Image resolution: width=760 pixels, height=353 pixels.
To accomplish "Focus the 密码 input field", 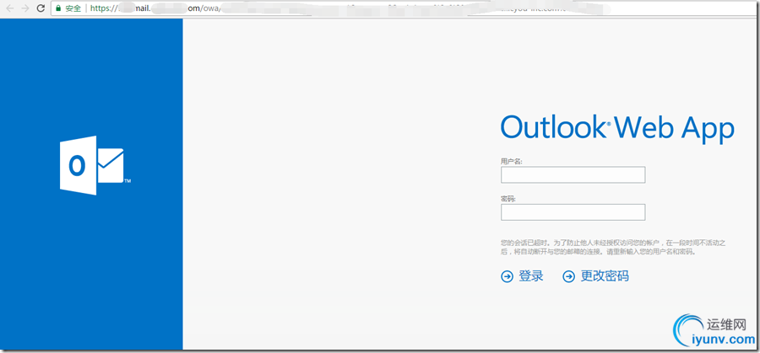I will 573,212.
